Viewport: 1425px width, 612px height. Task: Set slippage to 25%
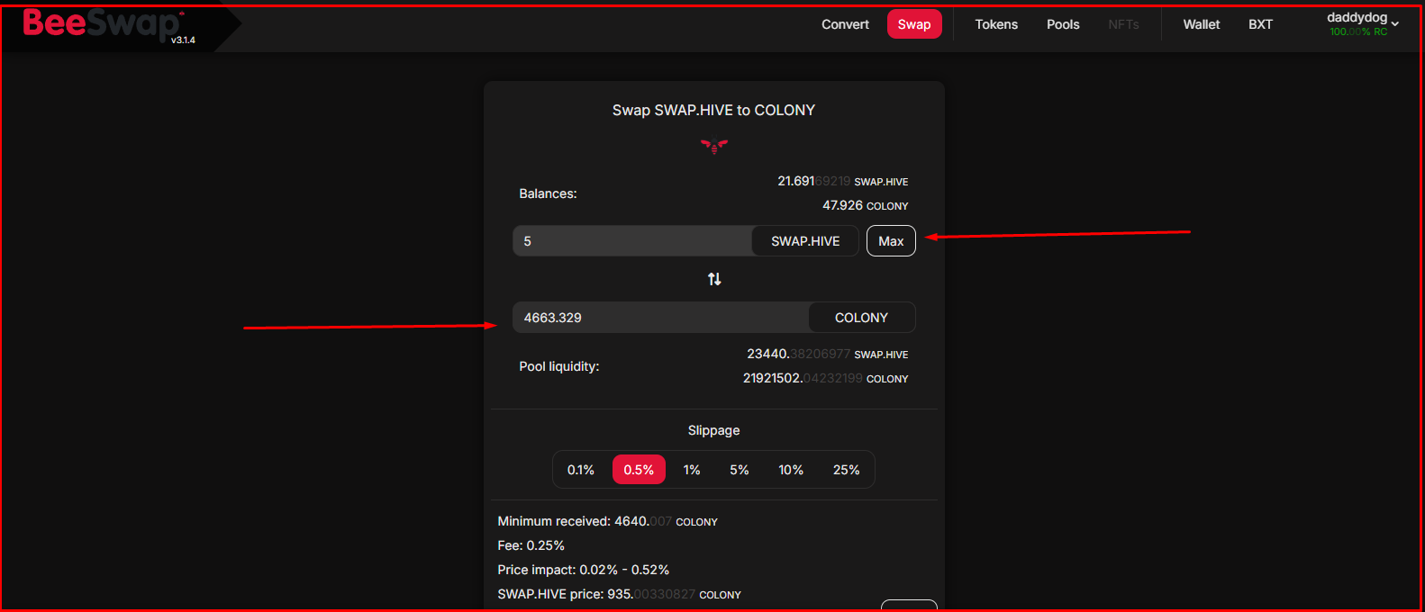point(847,470)
